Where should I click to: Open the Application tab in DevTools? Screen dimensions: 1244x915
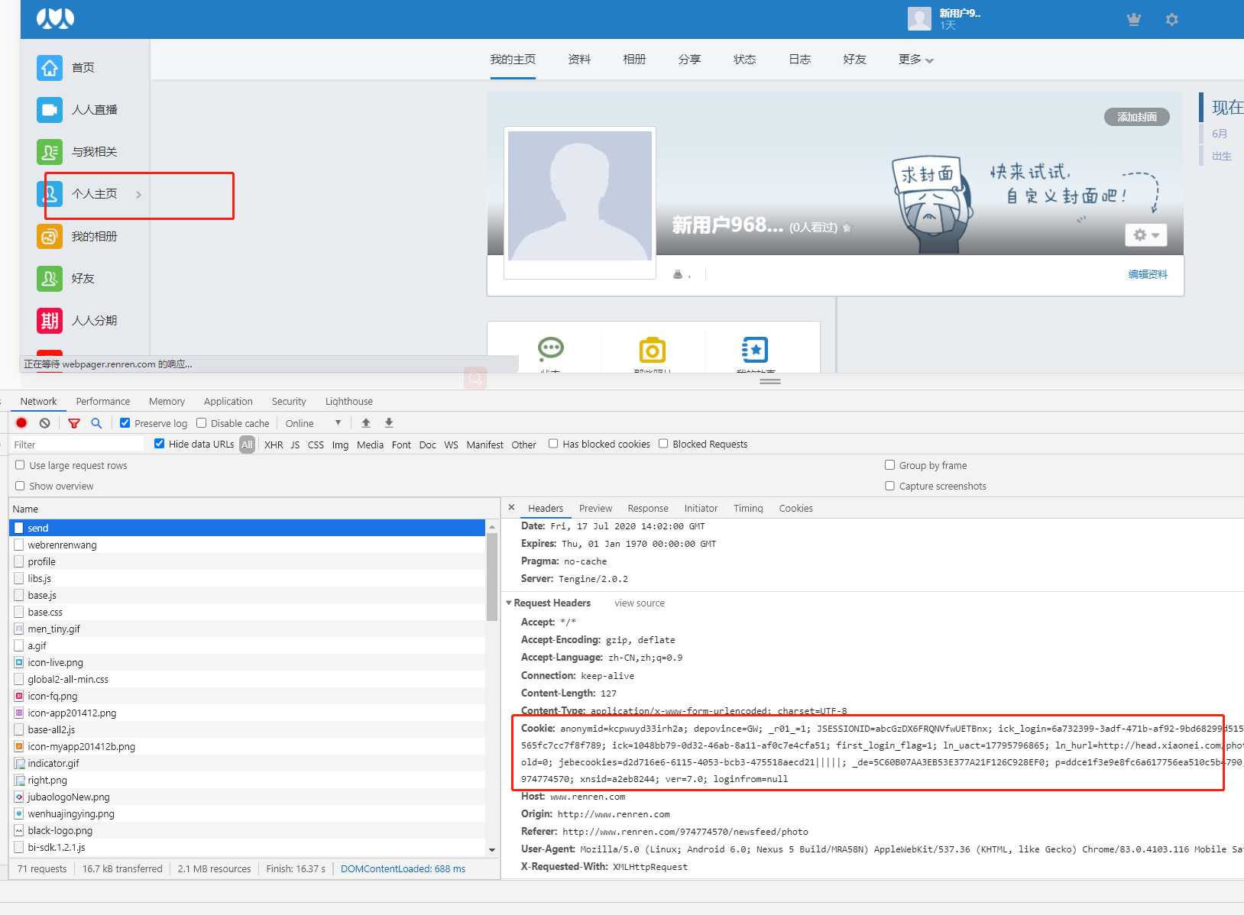(x=228, y=402)
